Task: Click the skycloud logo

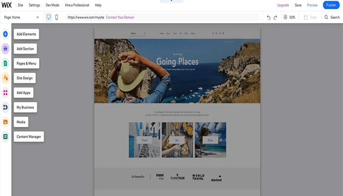Action: tap(217, 178)
